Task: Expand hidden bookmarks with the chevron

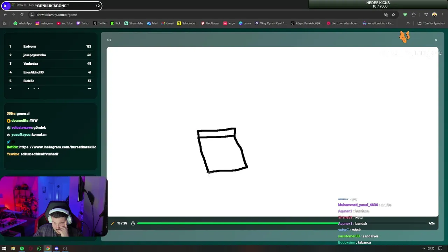Action: [x=408, y=23]
